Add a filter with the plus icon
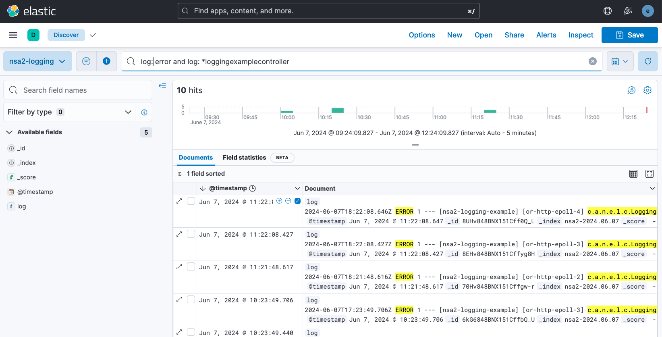The image size is (662, 337). pyautogui.click(x=106, y=61)
